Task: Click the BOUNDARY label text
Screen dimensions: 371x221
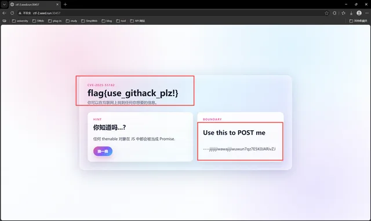Action: (212, 119)
